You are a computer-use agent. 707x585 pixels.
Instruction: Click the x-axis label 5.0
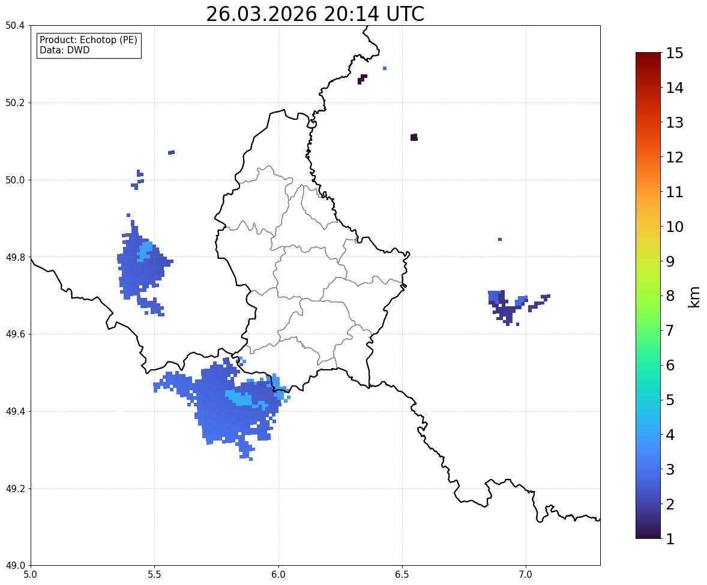[x=31, y=575]
